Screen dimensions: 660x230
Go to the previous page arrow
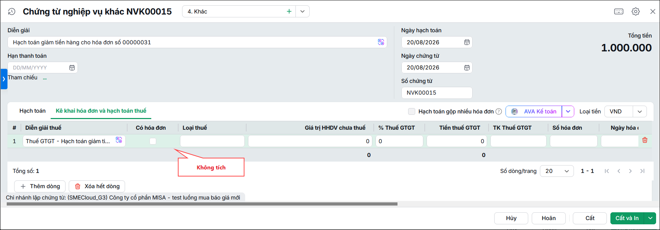pyautogui.click(x=619, y=171)
